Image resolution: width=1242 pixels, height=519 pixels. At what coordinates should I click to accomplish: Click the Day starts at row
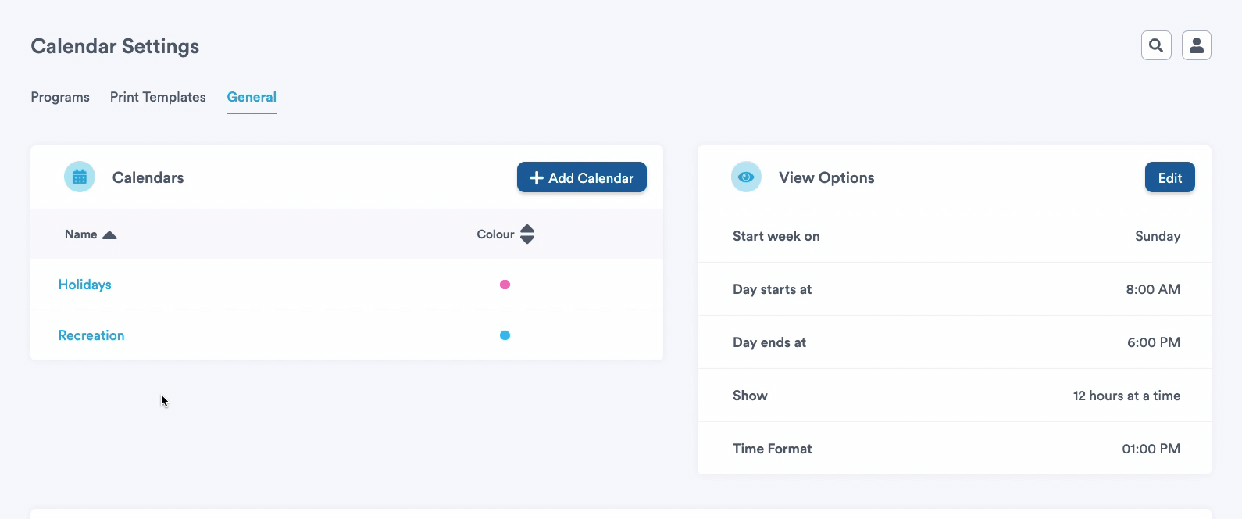tap(955, 289)
